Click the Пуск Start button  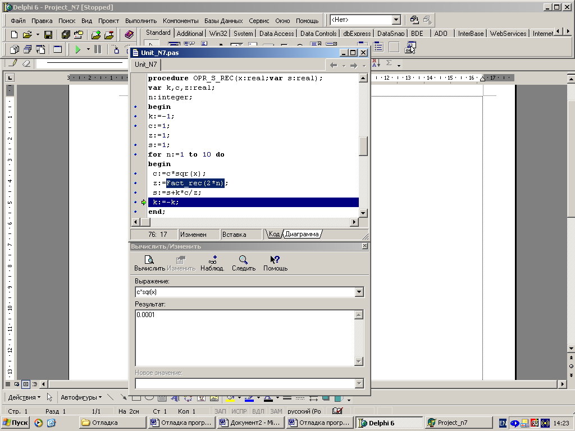[15, 423]
